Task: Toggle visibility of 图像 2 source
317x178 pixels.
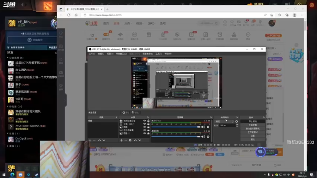Action: [x=145, y=133]
